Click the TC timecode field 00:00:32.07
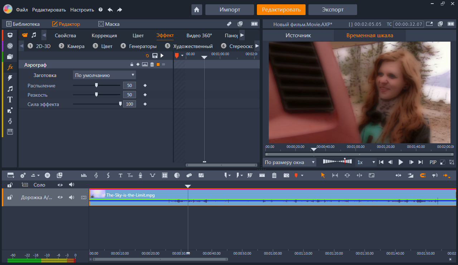Image resolution: width=458 pixels, height=265 pixels. click(408, 24)
